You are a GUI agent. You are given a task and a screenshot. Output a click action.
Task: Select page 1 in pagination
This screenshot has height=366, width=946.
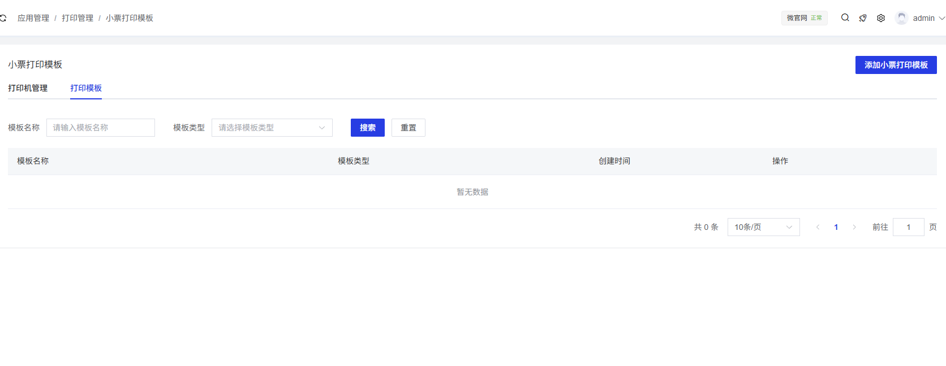836,227
